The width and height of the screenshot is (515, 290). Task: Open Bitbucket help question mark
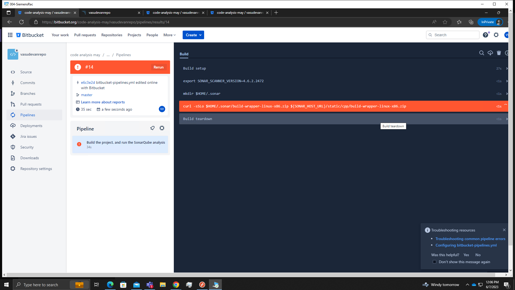tap(485, 35)
